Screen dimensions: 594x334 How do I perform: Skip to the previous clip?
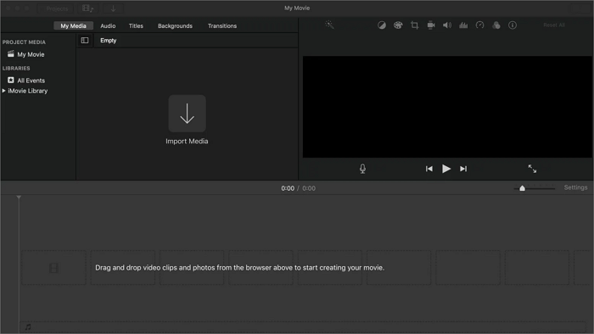429,169
